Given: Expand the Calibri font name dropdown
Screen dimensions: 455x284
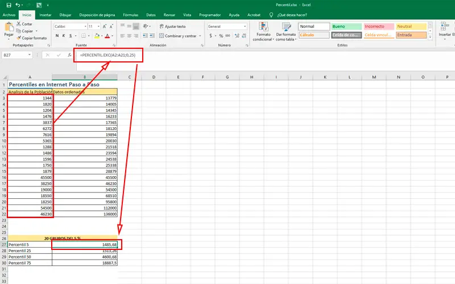Looking at the screenshot, I should click(86, 26).
